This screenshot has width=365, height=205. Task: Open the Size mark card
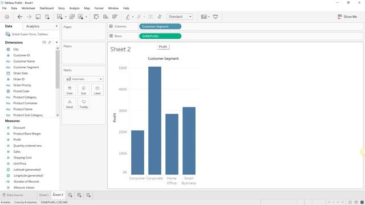pyautogui.click(x=84, y=90)
